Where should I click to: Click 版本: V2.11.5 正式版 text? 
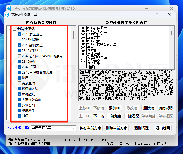(x=150, y=144)
